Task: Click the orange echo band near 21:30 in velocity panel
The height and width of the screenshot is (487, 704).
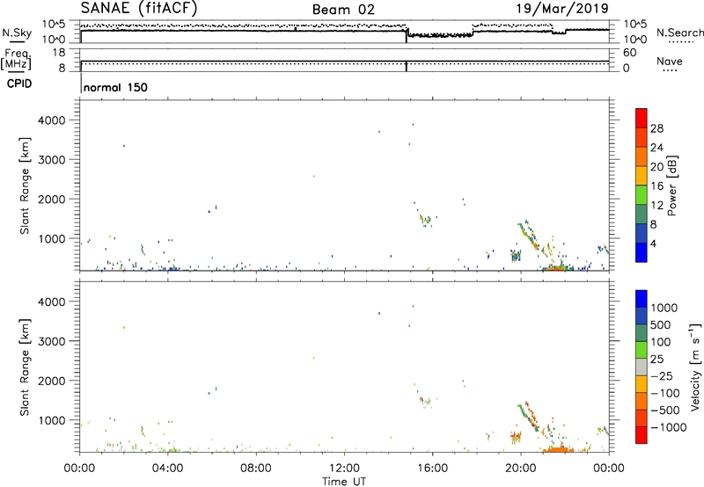Action: (x=558, y=449)
